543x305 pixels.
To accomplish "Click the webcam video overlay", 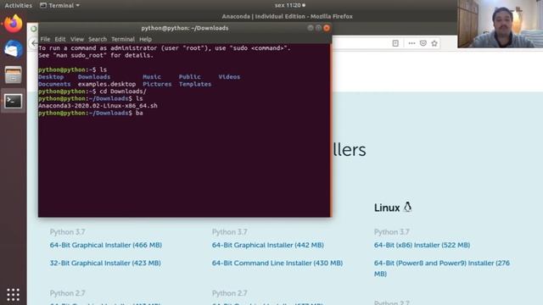I will [500, 24].
